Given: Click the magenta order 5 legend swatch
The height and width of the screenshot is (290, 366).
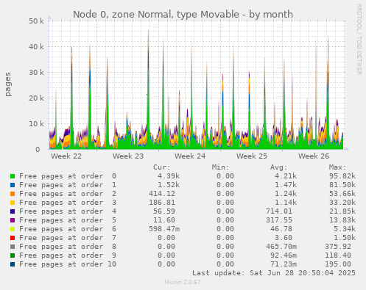Looking at the screenshot, I should click(13, 220).
